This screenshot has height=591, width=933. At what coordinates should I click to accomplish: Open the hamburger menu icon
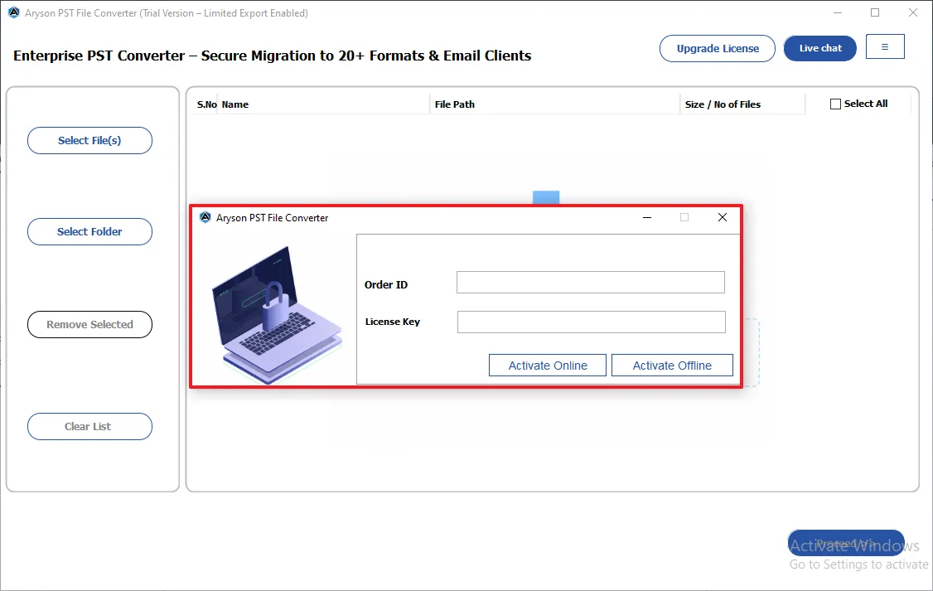pyautogui.click(x=885, y=47)
